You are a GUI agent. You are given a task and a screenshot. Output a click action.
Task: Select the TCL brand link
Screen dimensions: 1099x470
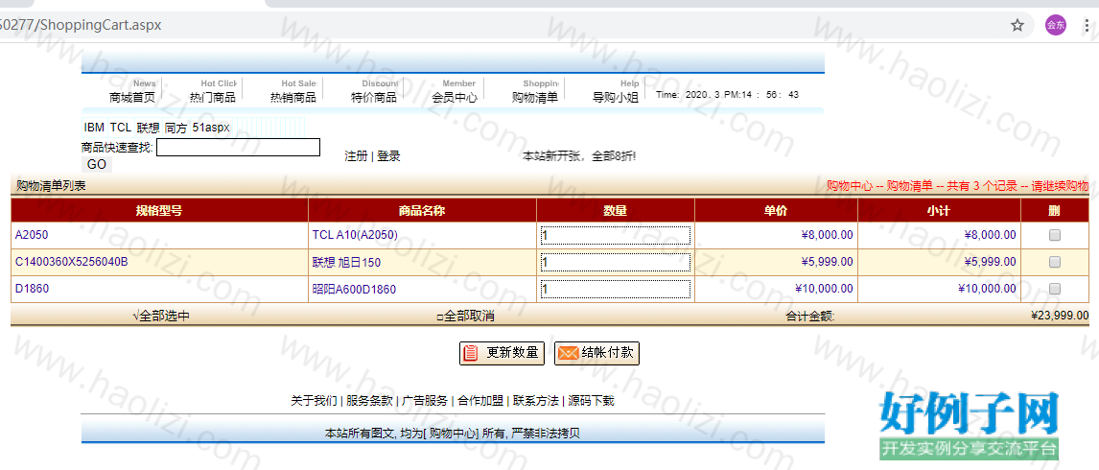click(121, 128)
